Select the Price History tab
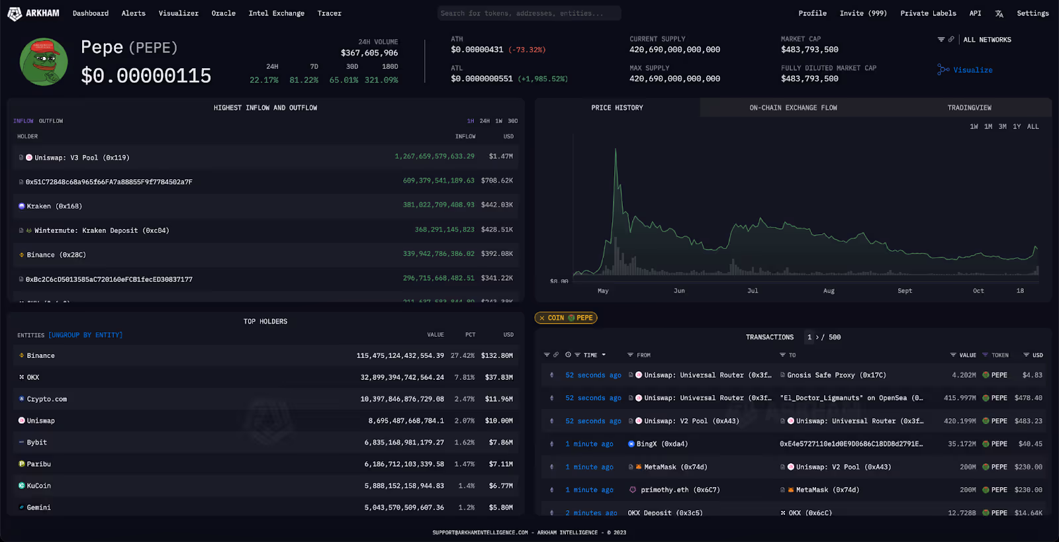Image resolution: width=1059 pixels, height=542 pixels. coord(617,107)
